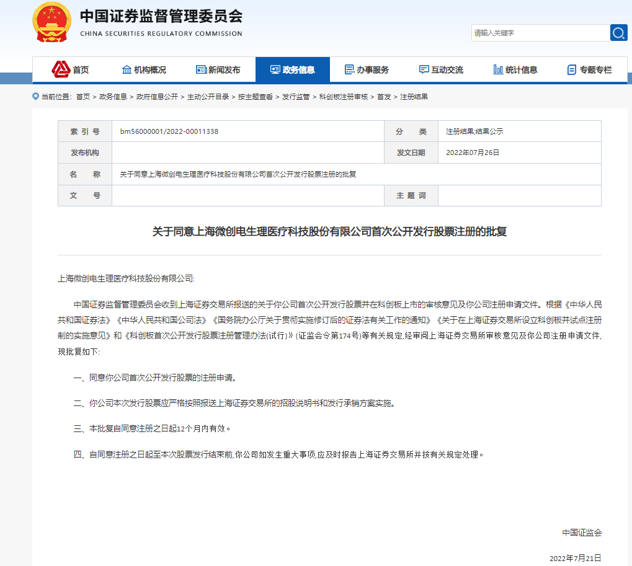Screen dimensions: 632x566
Task: Click the document icon beside 专题专栏
Action: tap(572, 69)
